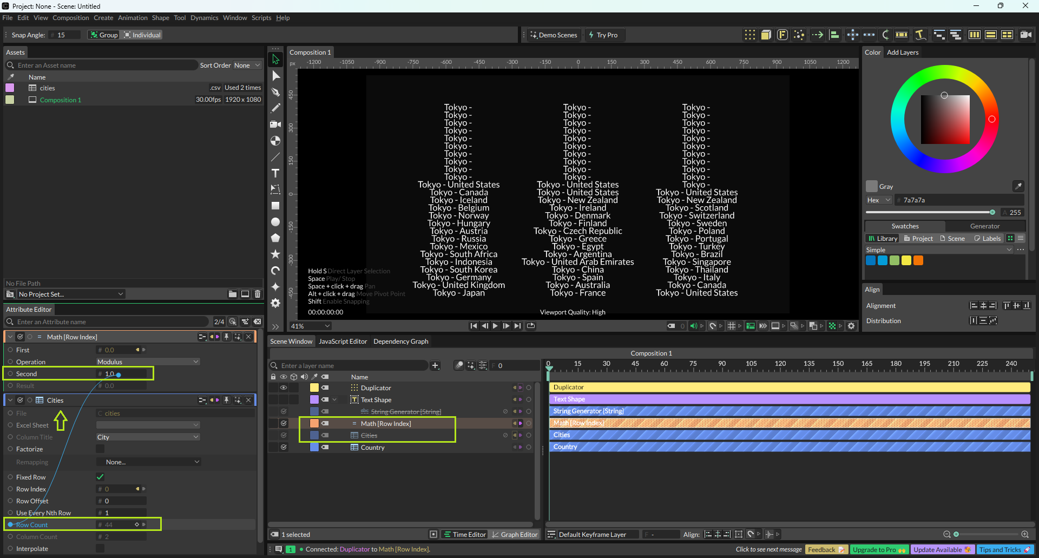Click the Upgrade to Pro button

click(879, 550)
